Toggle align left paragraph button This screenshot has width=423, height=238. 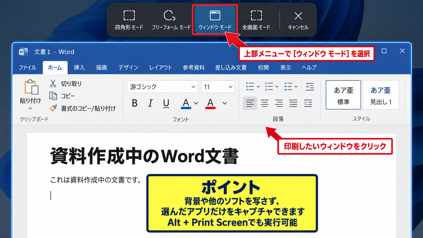pyautogui.click(x=250, y=103)
